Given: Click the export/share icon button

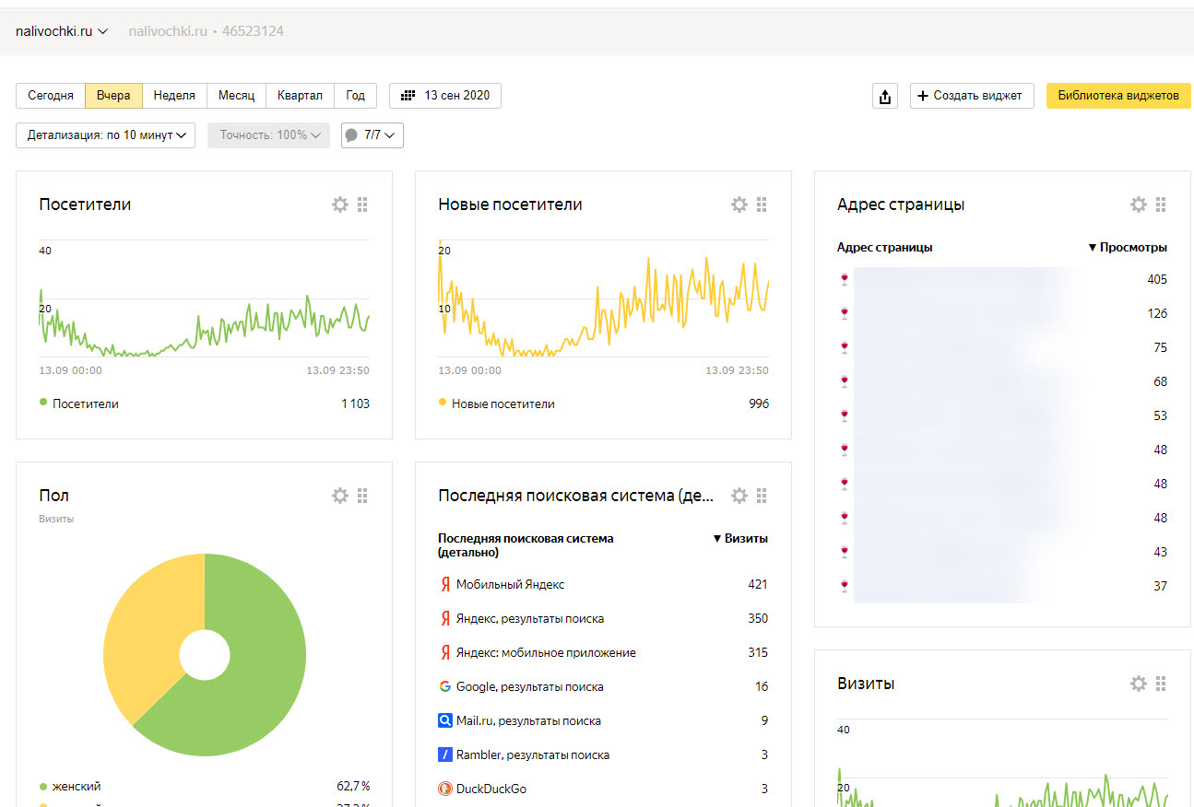Looking at the screenshot, I should coord(884,96).
